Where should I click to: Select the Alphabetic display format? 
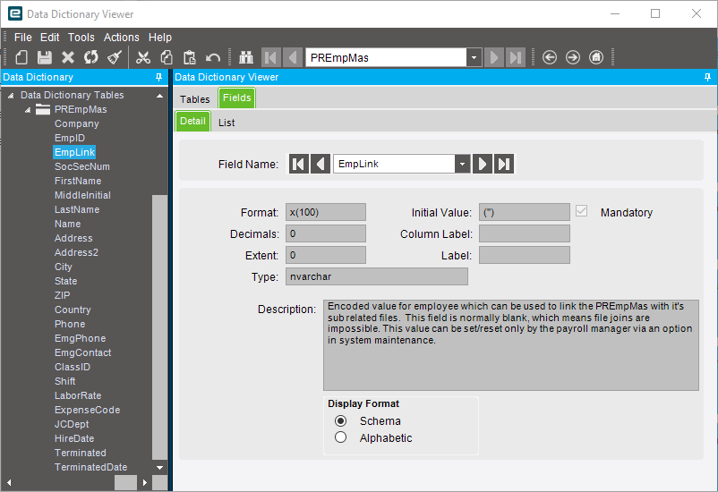pos(340,437)
